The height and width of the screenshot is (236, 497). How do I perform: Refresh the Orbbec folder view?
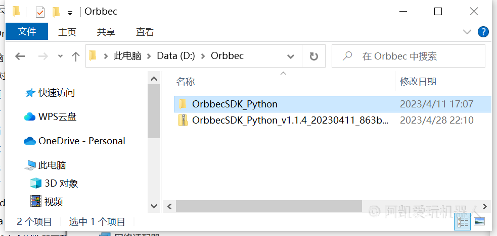[x=313, y=56]
